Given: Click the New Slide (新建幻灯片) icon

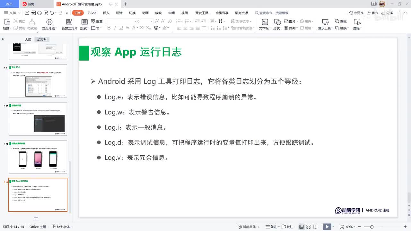Looking at the screenshot, I should click(69, 22).
